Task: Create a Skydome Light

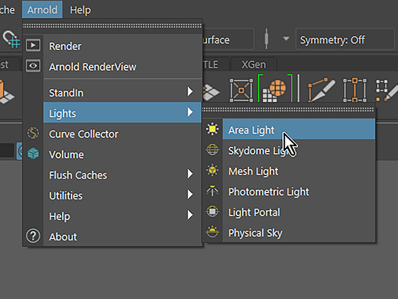Action: pos(298,151)
